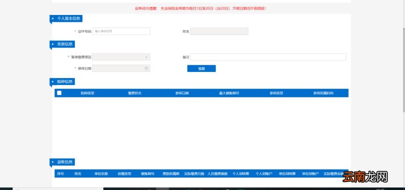Click the 人员缴费基数 column header

pyautogui.click(x=217, y=174)
